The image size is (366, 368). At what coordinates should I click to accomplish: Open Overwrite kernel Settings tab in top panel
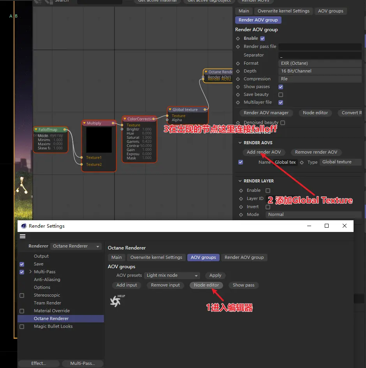click(x=283, y=11)
